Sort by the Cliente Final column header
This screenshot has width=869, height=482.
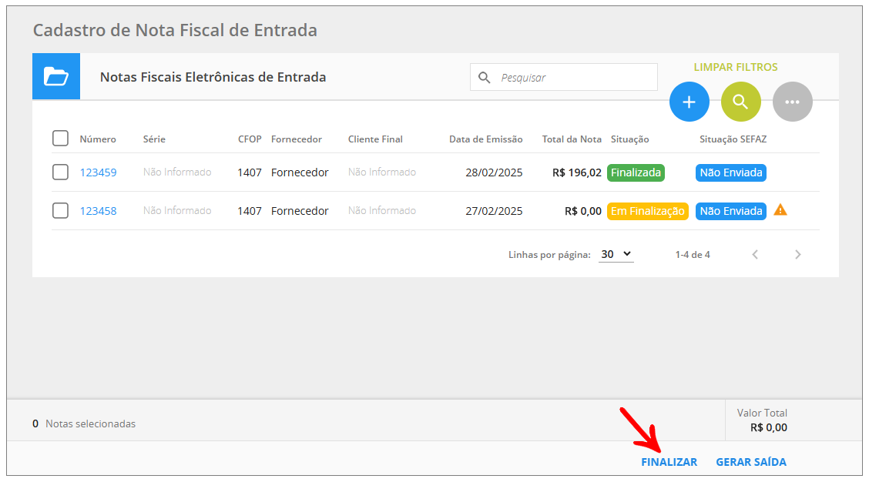click(375, 139)
